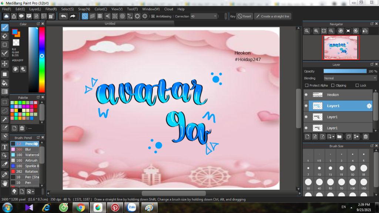Open the Window menu
Screen dimensions: 379x213
pyautogui.click(x=151, y=9)
